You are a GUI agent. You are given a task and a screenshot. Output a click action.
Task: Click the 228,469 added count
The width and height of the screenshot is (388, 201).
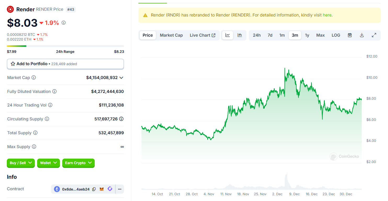[64, 64]
